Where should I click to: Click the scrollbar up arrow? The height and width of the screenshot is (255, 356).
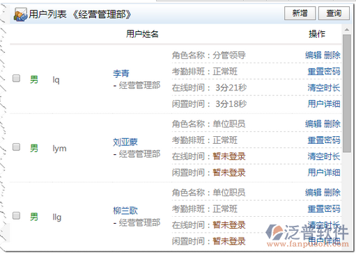click(x=347, y=30)
